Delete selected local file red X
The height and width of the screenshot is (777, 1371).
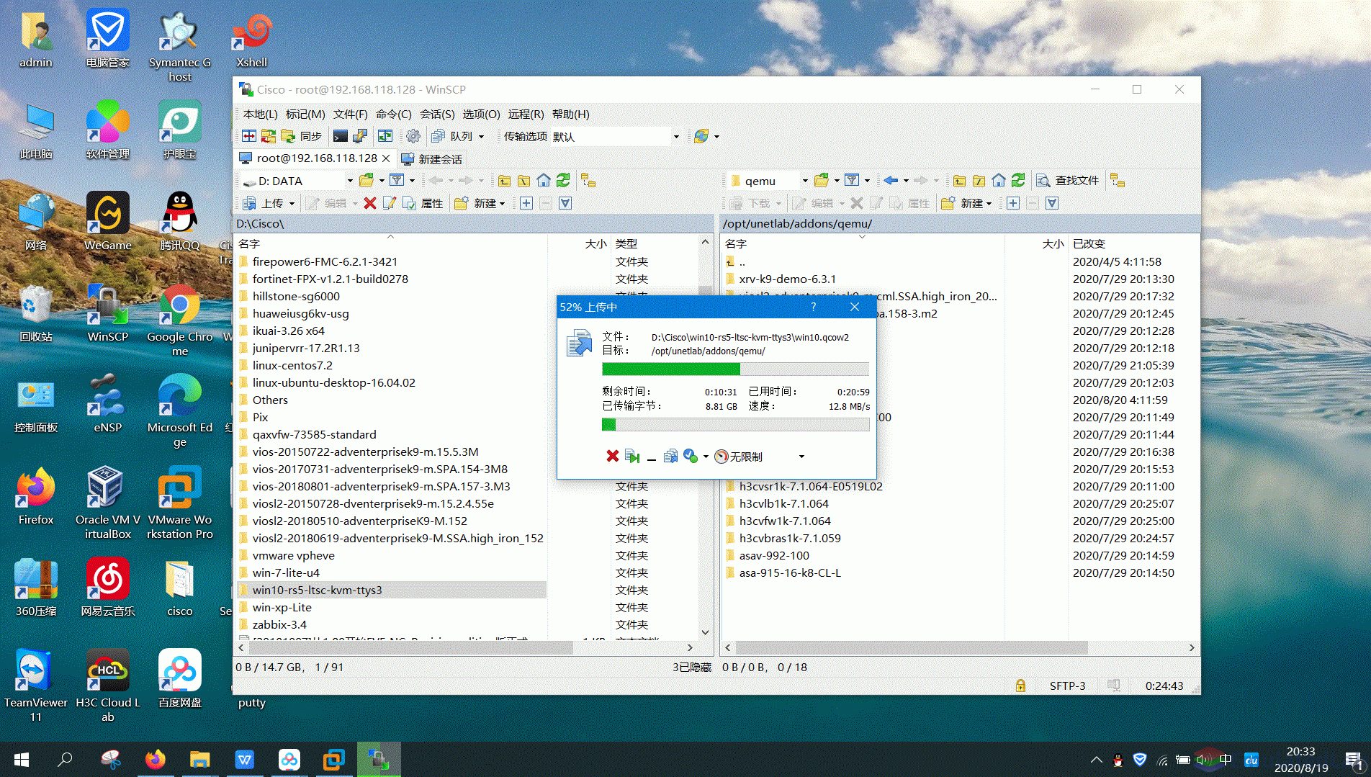tap(370, 204)
